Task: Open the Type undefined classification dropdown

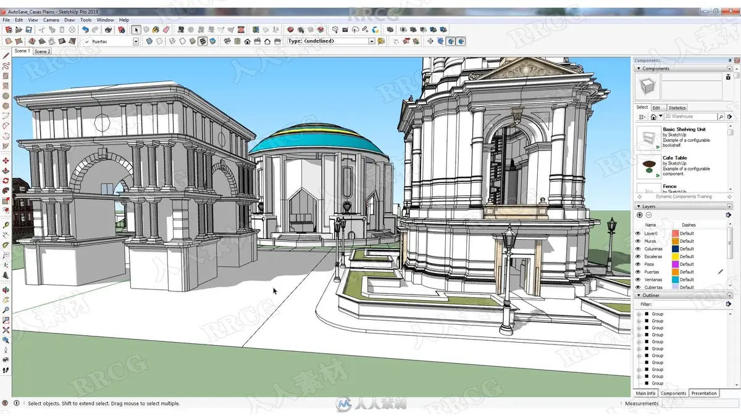Action: 372,41
